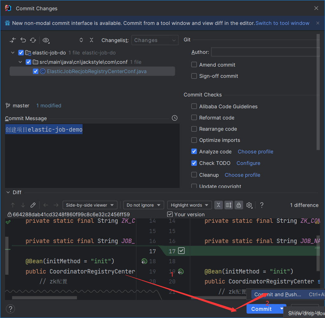Select ElasticJobRecjobRegistryCenterConf.java file row
This screenshot has height=318, width=325.
click(92, 71)
